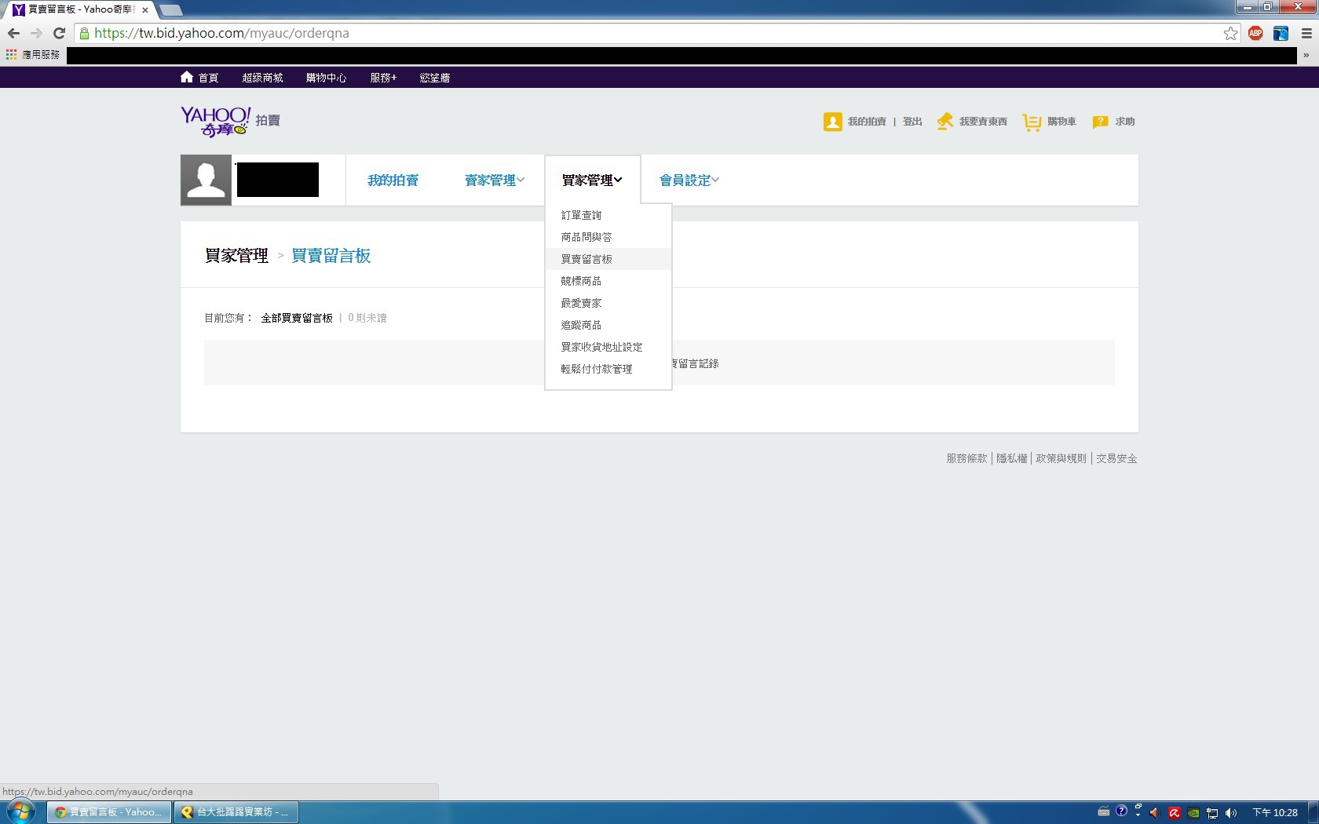Reload the page with the refresh icon

(59, 33)
